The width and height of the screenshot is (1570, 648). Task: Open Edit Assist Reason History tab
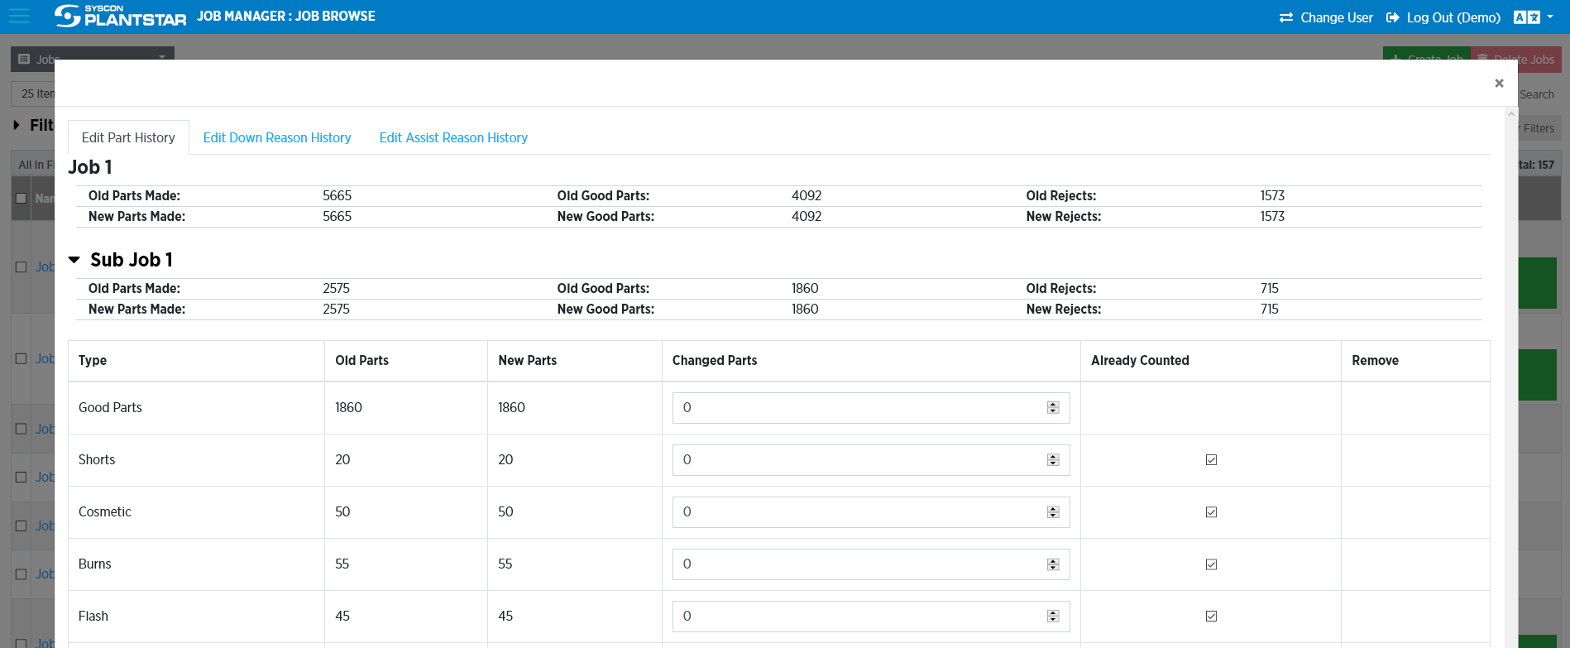click(x=453, y=137)
